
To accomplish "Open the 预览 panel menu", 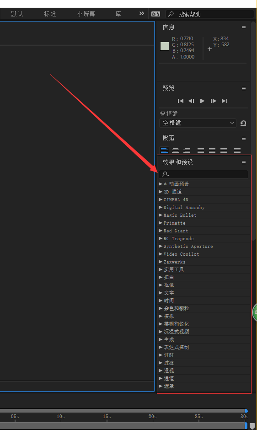I will [244, 89].
